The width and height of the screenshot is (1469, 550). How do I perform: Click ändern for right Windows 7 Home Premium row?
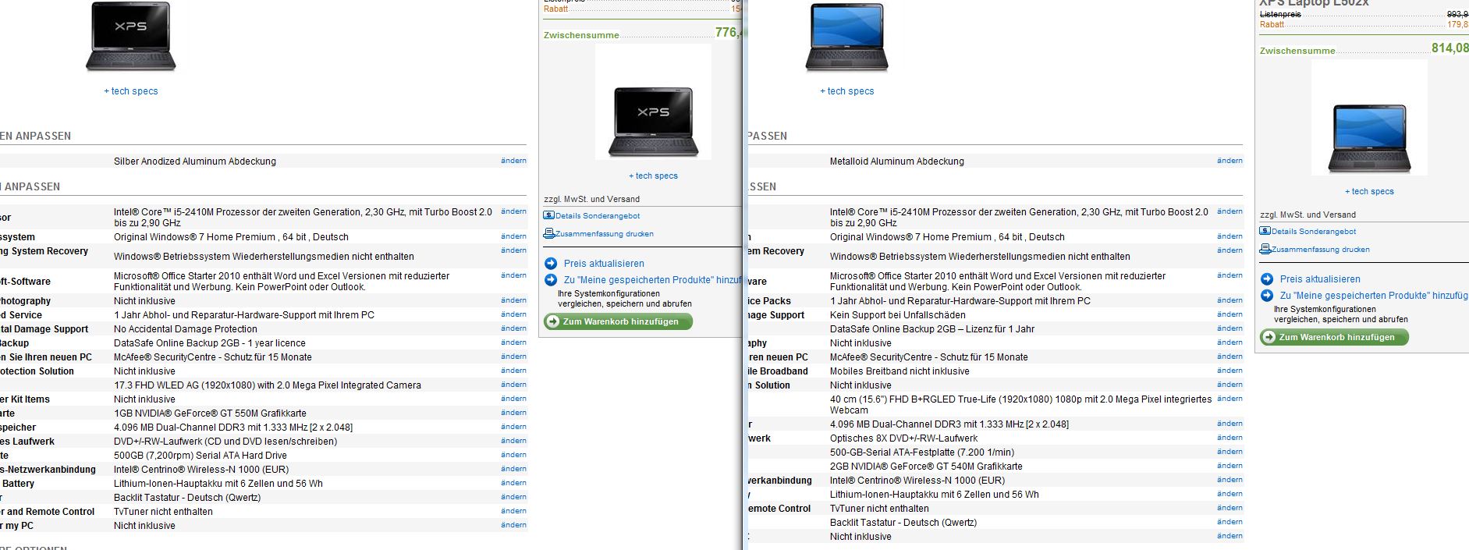coord(1229,236)
